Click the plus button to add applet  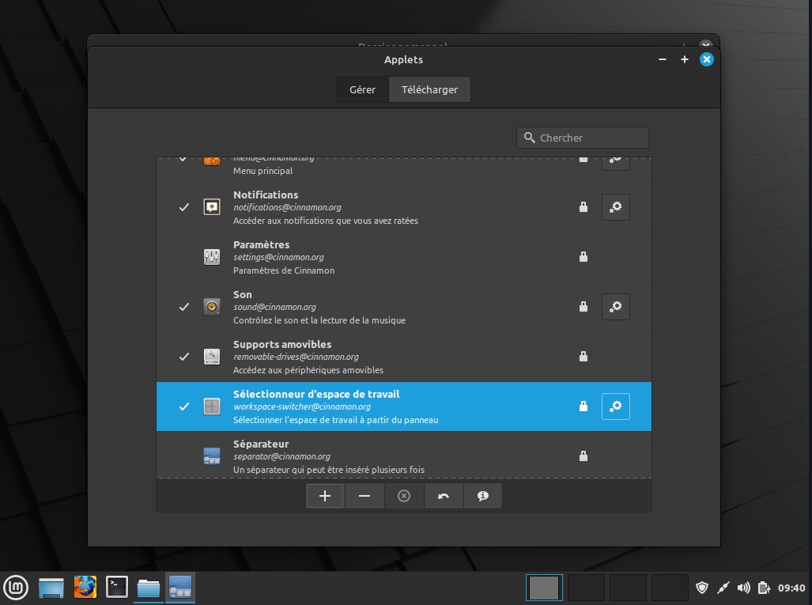point(324,496)
